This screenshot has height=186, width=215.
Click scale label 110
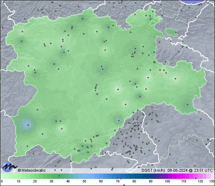pos(184,181)
